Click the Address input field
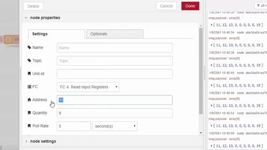Image resolution: width=267 pixels, height=150 pixels. [115, 100]
